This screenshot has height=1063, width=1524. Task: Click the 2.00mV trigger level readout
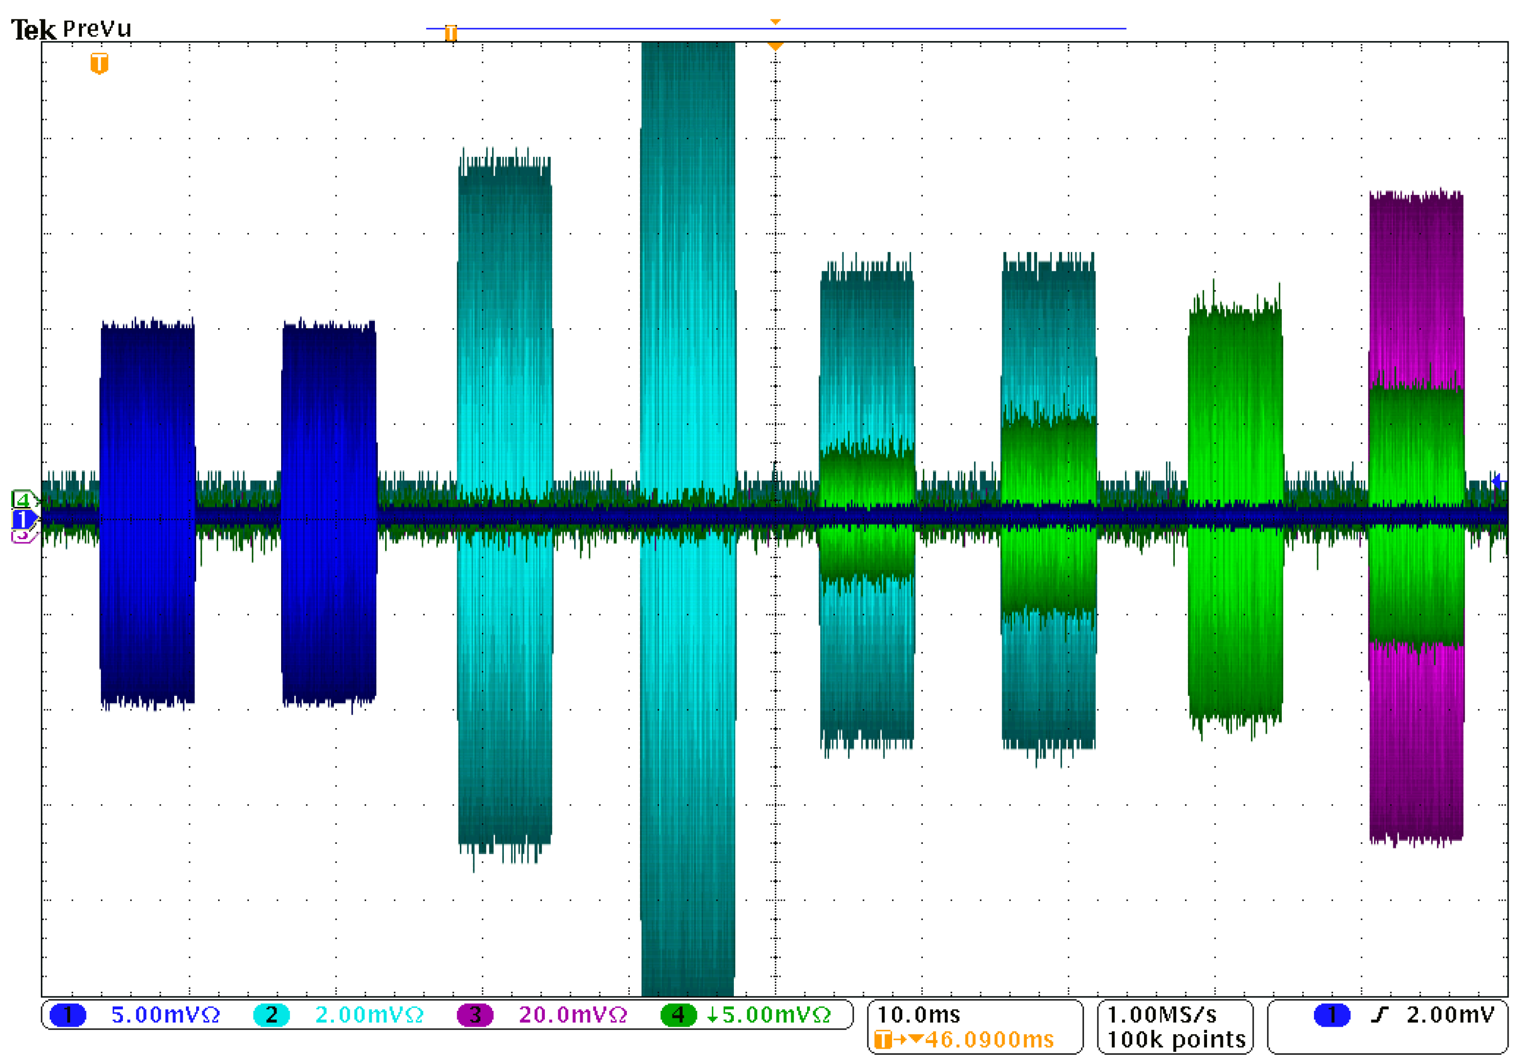coord(1450,1014)
